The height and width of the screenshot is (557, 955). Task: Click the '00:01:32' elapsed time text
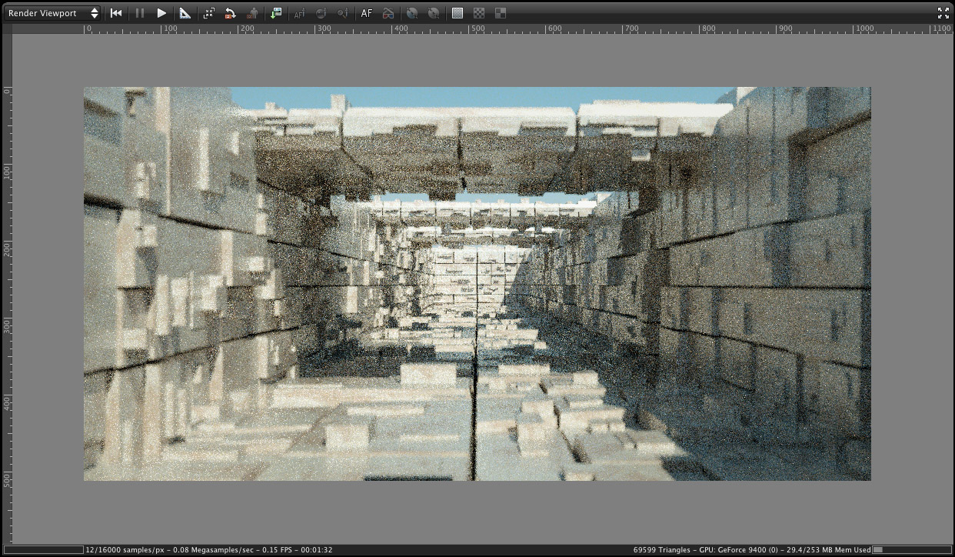click(318, 550)
